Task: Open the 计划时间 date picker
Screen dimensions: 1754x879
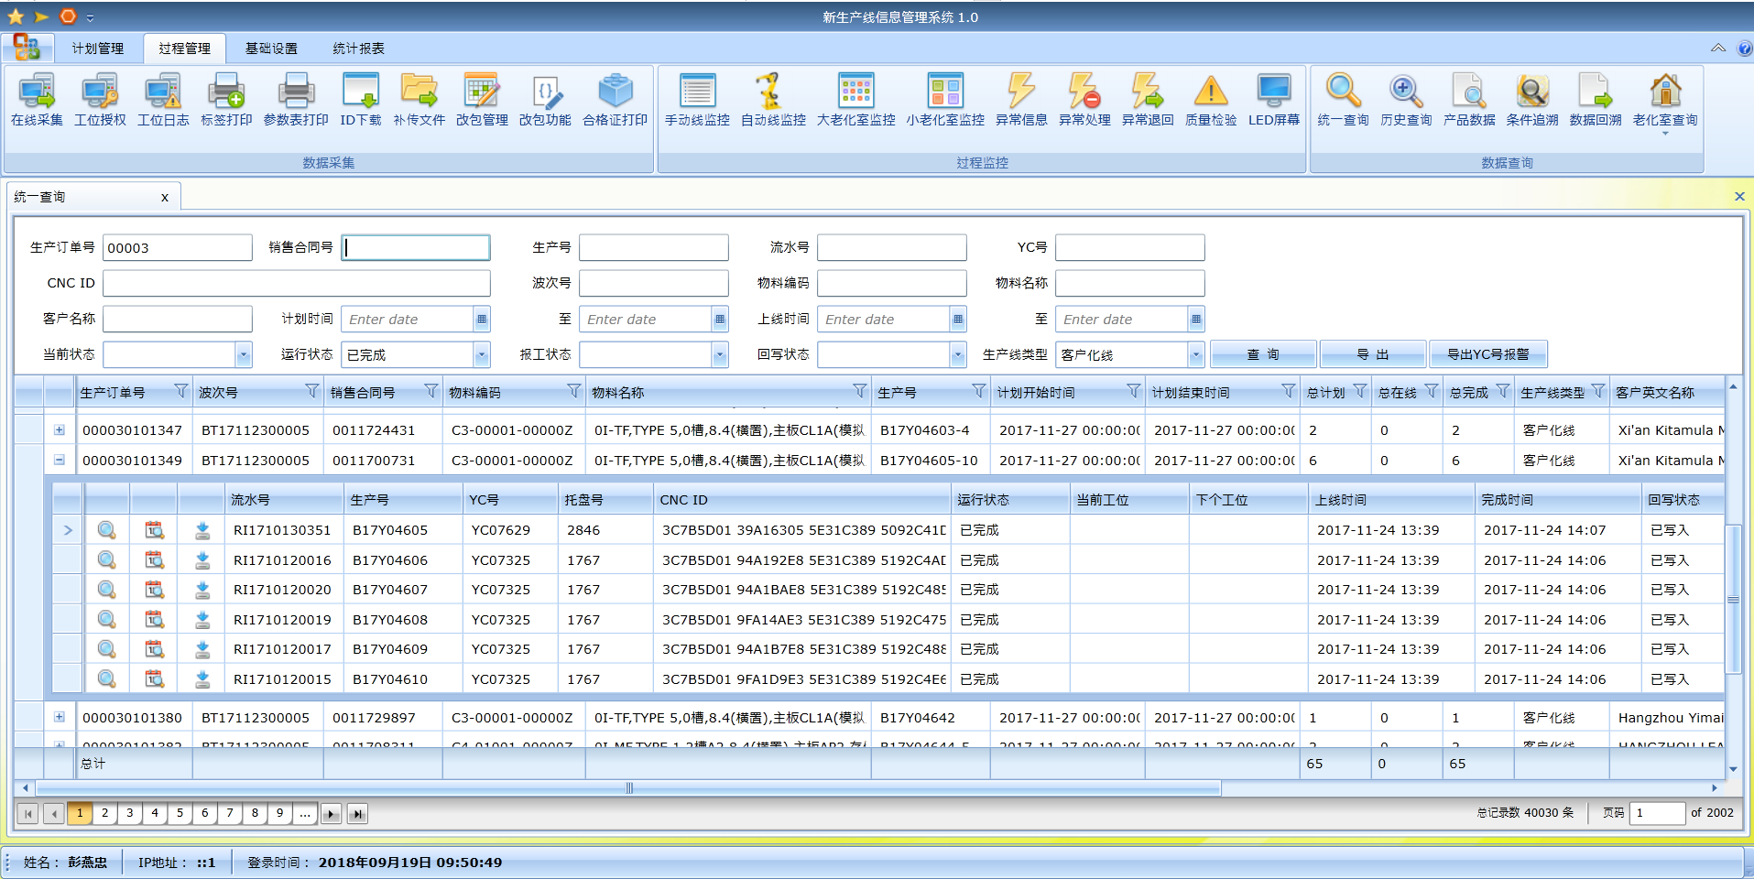Action: (482, 320)
